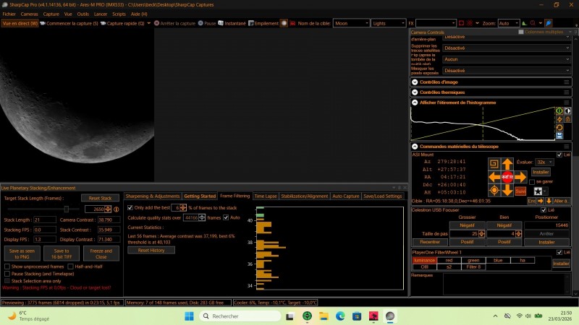Open the Lights frame type dropdown

pos(389,23)
